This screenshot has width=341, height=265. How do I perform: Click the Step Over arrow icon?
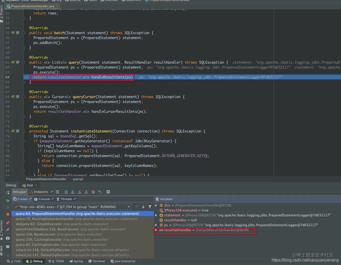pyautogui.click(x=66, y=192)
